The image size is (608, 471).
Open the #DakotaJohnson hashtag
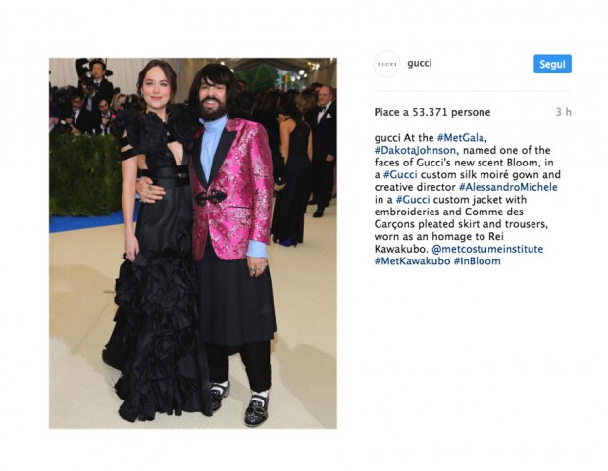pyautogui.click(x=415, y=150)
